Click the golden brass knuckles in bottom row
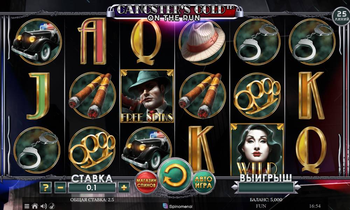 click(x=92, y=150)
